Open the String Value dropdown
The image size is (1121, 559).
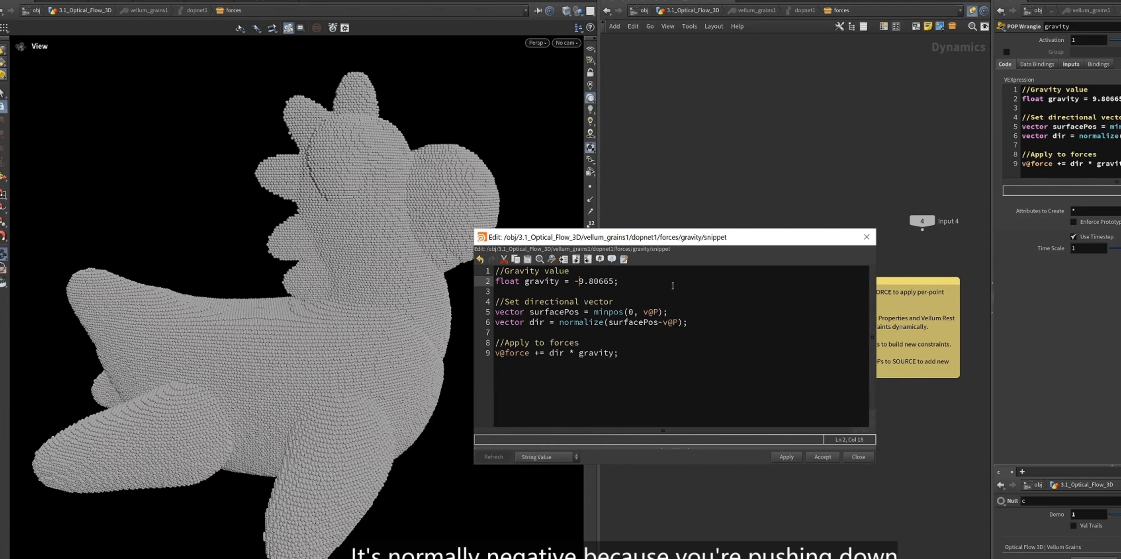pos(547,457)
